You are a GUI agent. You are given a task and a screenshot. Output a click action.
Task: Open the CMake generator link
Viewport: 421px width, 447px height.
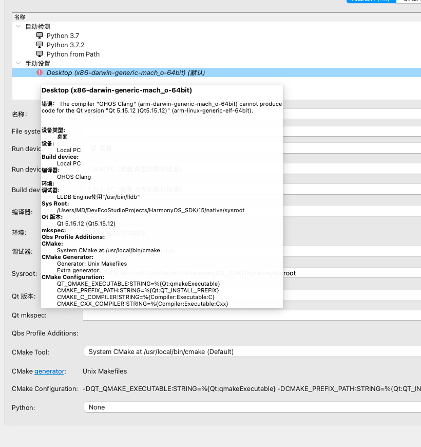pos(49,371)
